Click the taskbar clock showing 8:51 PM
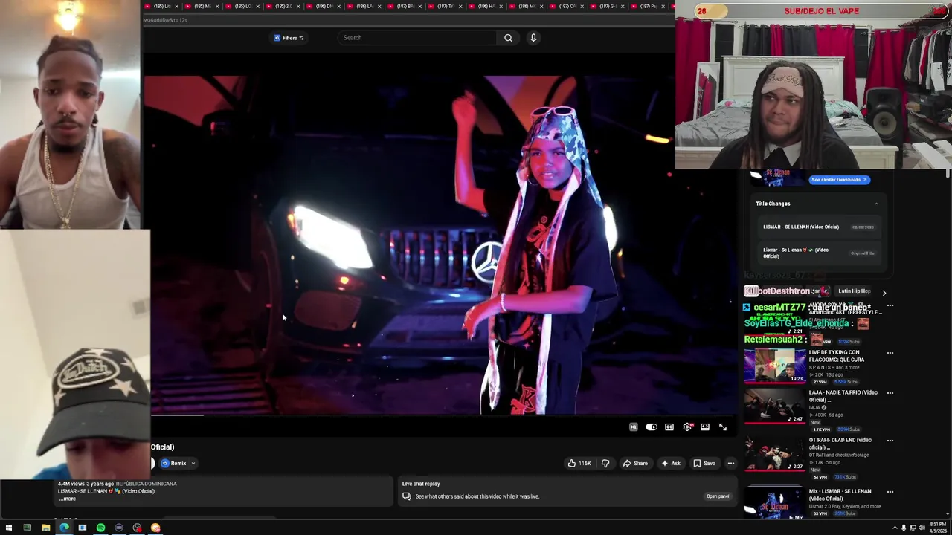Viewport: 952px width, 535px height. pyautogui.click(x=937, y=528)
